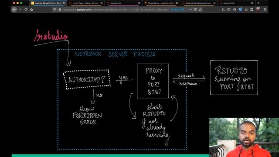Switch to datahub.berkeley.edu tab
The width and height of the screenshot is (279, 157).
199,3
